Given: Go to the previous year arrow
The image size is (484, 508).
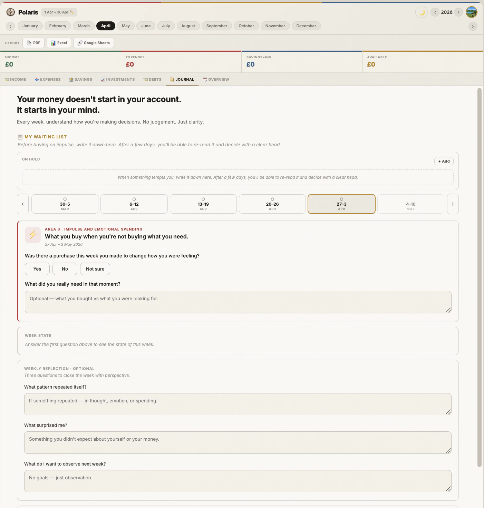Looking at the screenshot, I should coord(435,12).
